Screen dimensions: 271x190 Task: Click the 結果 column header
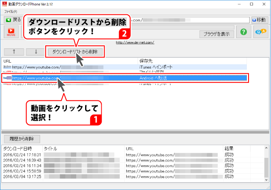coord(237,149)
